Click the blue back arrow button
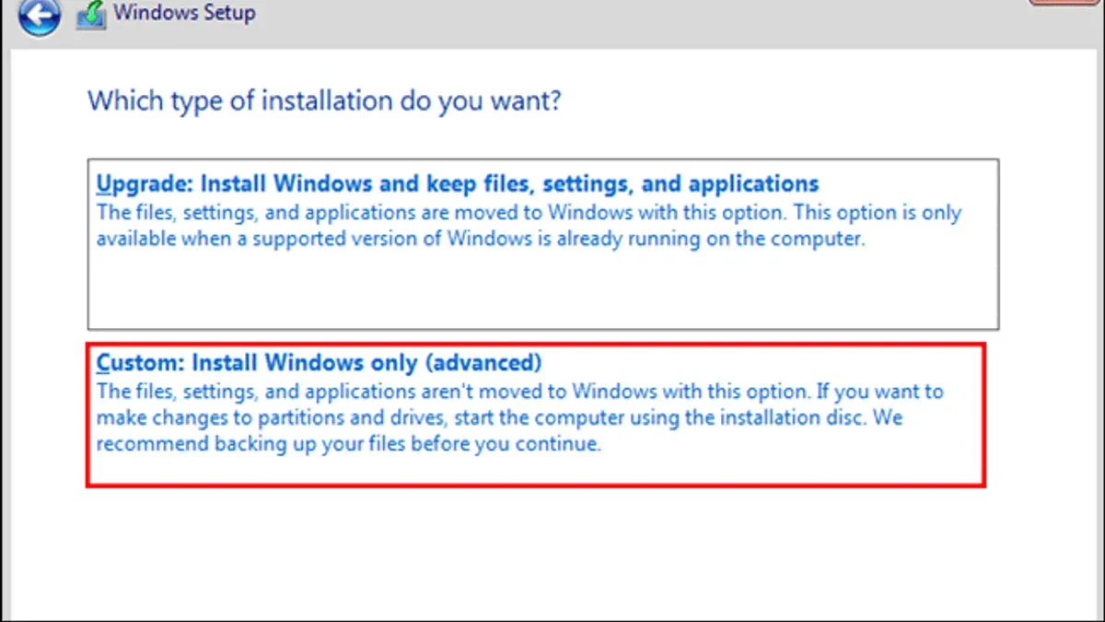The image size is (1105, 622). point(39,15)
